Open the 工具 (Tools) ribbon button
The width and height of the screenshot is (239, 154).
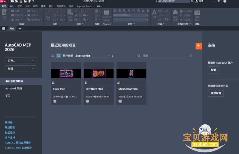[4, 14]
